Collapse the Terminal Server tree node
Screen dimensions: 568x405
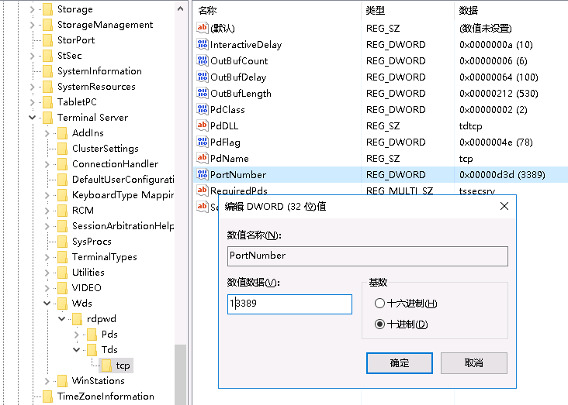pyautogui.click(x=33, y=118)
